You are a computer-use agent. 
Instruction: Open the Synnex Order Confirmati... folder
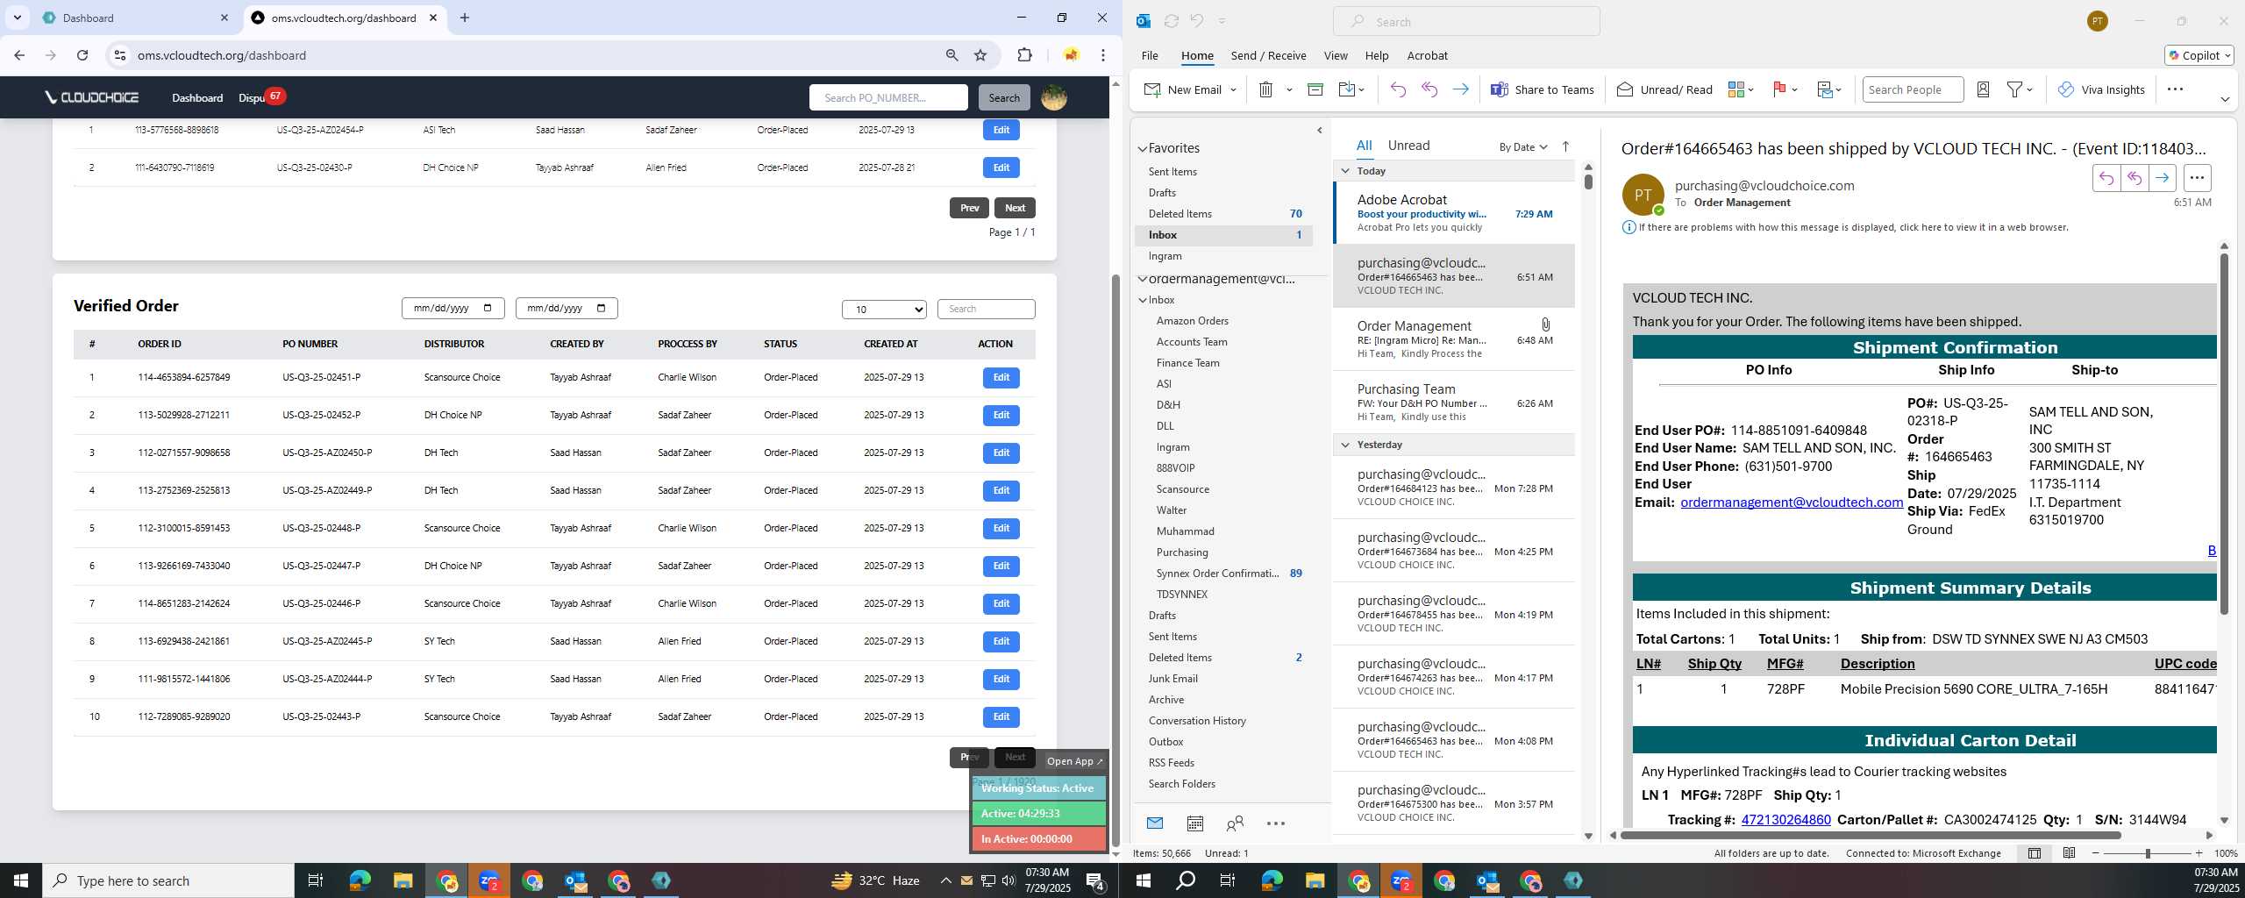1216,574
